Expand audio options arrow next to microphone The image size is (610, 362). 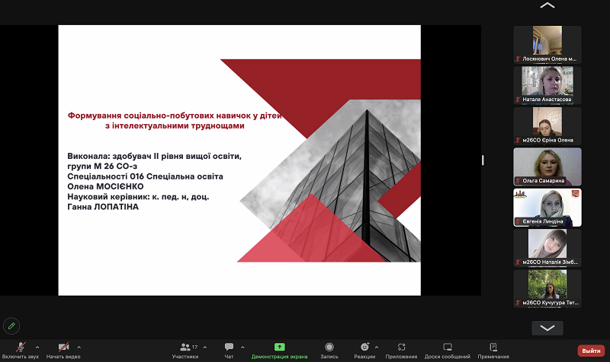[37, 347]
